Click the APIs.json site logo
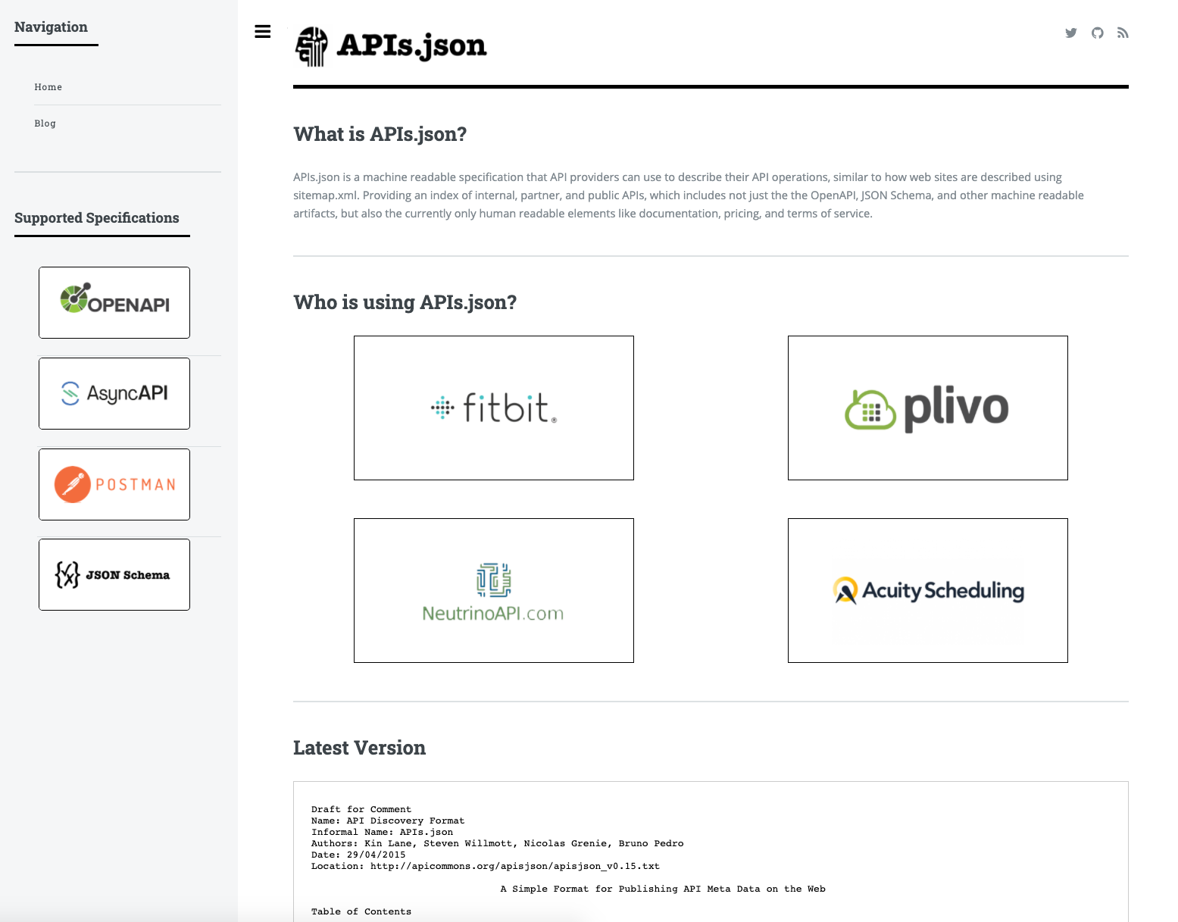The image size is (1178, 922). coord(391,46)
